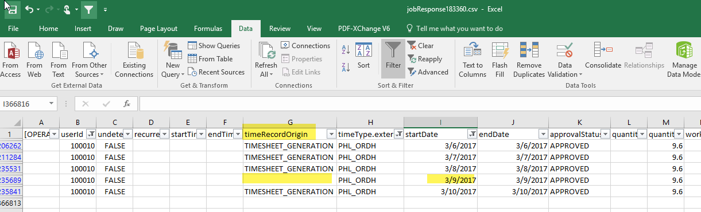The image size is (701, 212).
Task: Open Manage Data Model
Action: click(684, 60)
